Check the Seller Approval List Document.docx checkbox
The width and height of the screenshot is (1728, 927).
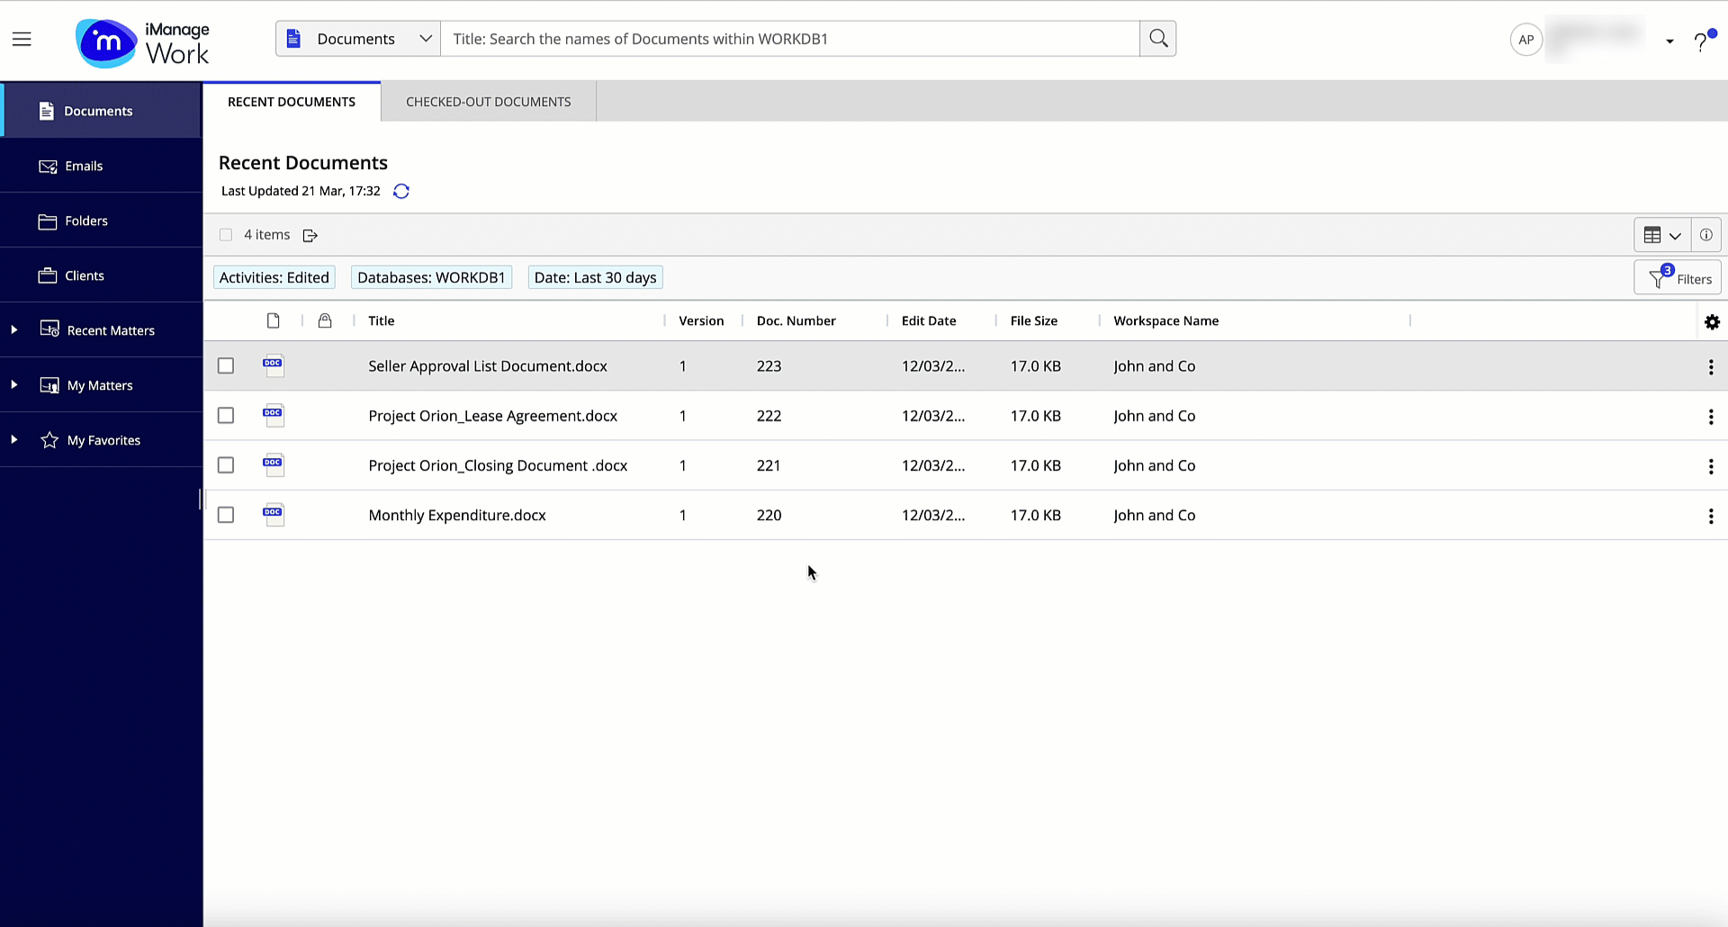(x=226, y=366)
